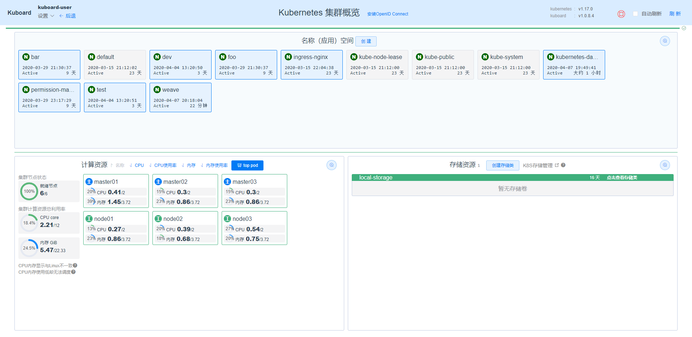The image size is (692, 337).
Task: Click the N icon of test namespace
Action: (92, 90)
